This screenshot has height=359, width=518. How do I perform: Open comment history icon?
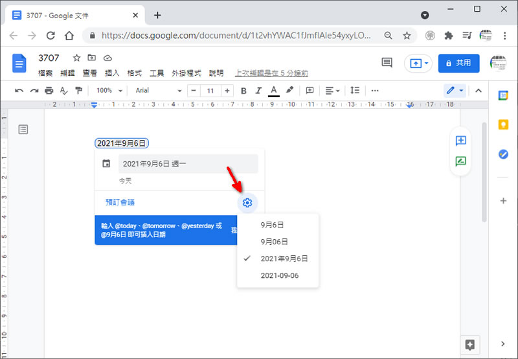[387, 63]
